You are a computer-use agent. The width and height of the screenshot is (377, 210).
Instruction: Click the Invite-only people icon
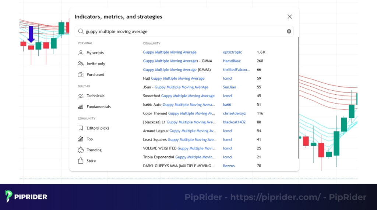pyautogui.click(x=81, y=64)
